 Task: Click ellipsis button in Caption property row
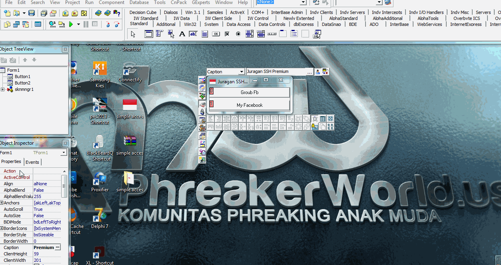pos(58,247)
